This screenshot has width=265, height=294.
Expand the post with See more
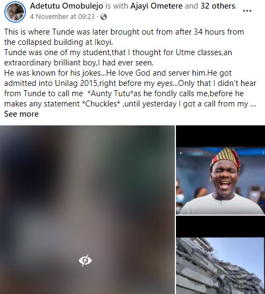click(x=22, y=114)
